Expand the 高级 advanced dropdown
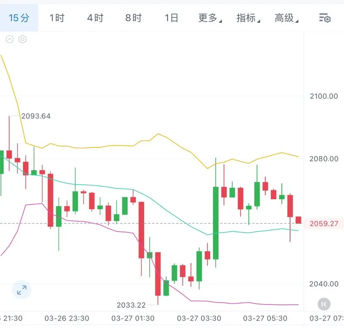This screenshot has width=344, height=328. (x=286, y=18)
